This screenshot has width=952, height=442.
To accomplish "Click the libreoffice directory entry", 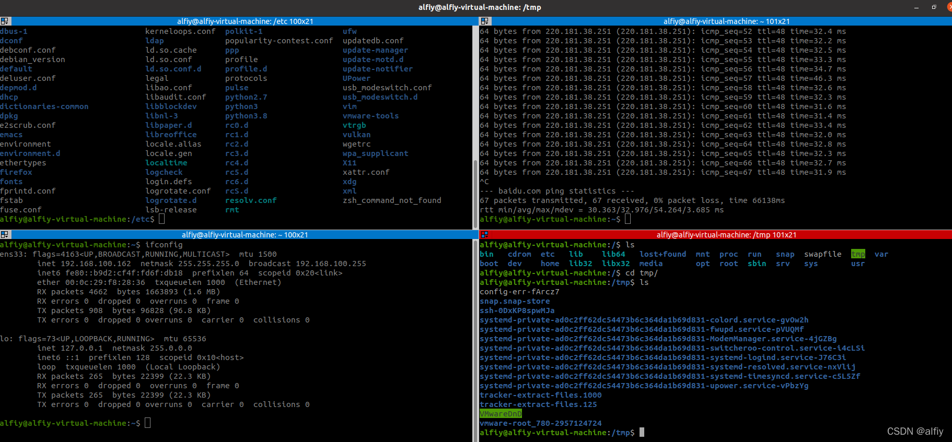I will tap(171, 135).
